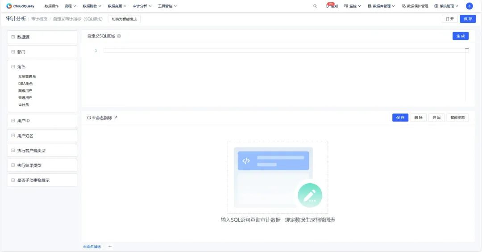Image resolution: width=482 pixels, height=252 pixels.
Task: Expand the 执行客户端类型 filter panel
Action: coord(13,151)
